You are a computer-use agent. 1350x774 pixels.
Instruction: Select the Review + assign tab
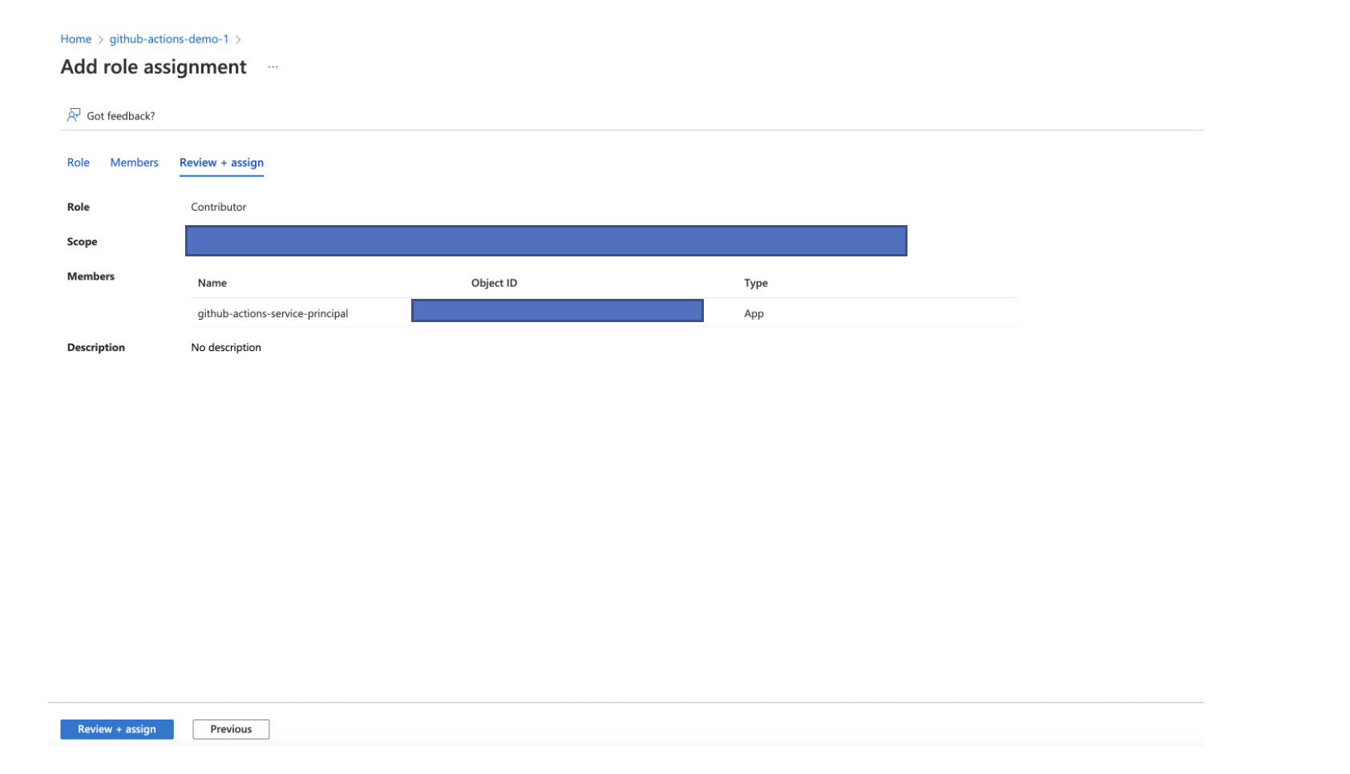point(221,163)
